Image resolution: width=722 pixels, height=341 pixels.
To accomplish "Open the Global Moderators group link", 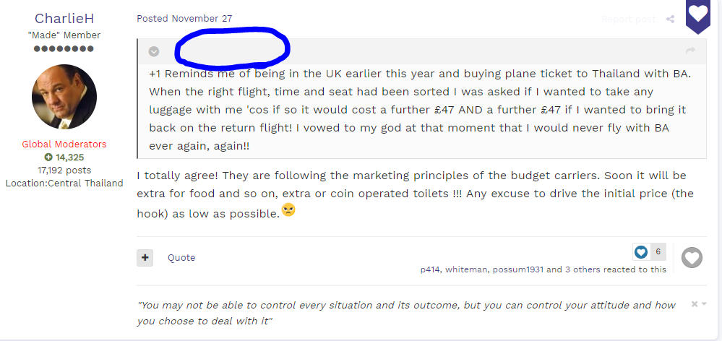I will tap(64, 144).
